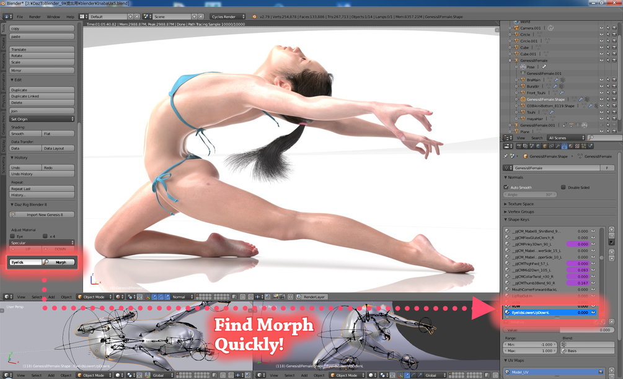Click wrench modifier icon on BraMain row
Screen dimensions: 623x379
(x=557, y=80)
